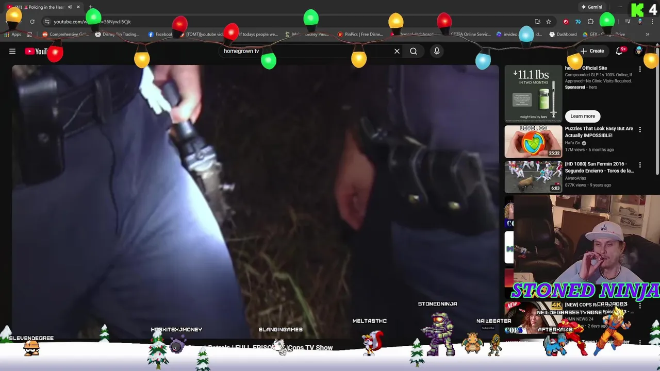Install-app icon in the address bar

point(537,22)
